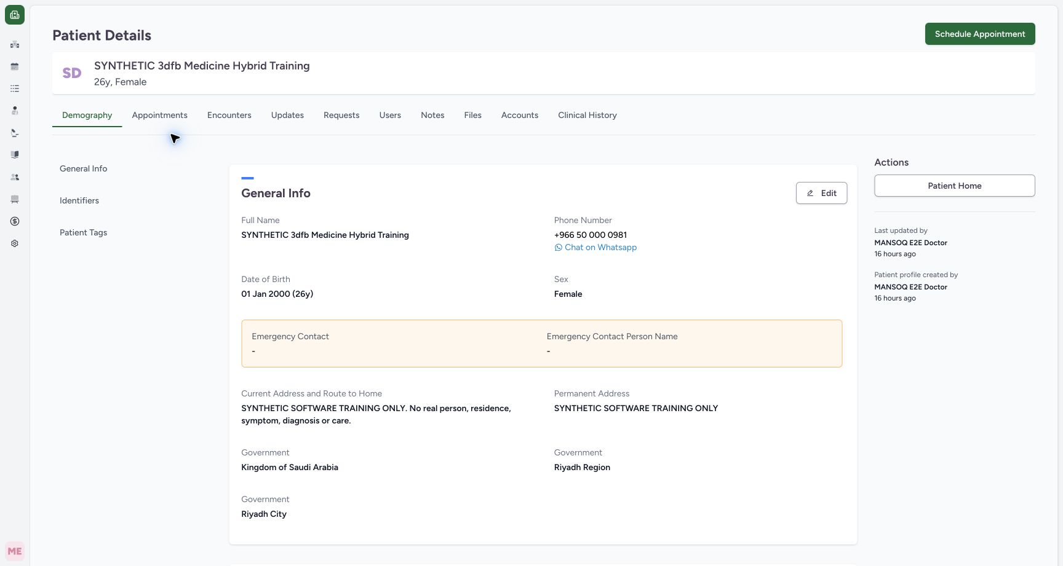Viewport: 1063px width, 566px height.
Task: Click the patient name in the header card
Action: [202, 66]
